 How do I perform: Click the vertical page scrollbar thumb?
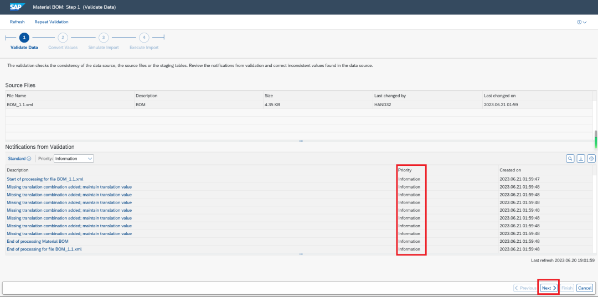point(596,140)
